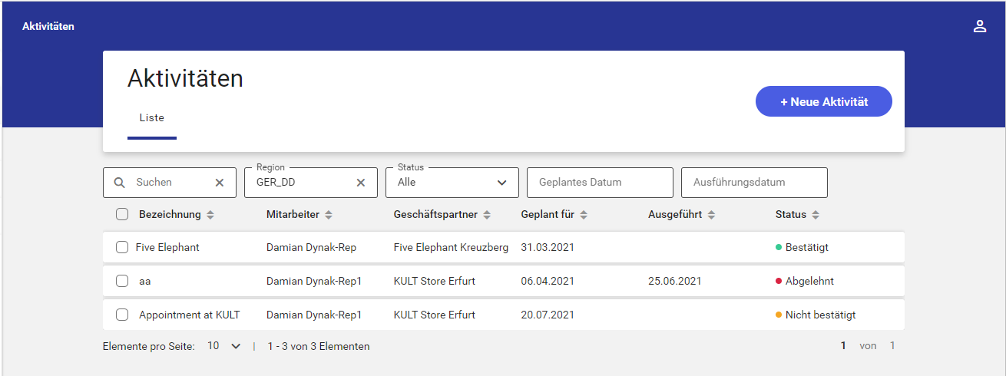Sort by Geschäftspartner column arrows

pos(487,215)
